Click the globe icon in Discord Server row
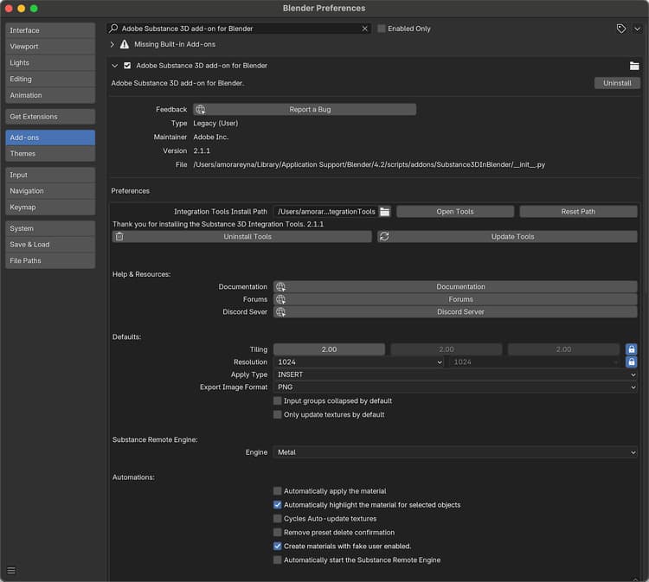The image size is (649, 582). pyautogui.click(x=280, y=312)
